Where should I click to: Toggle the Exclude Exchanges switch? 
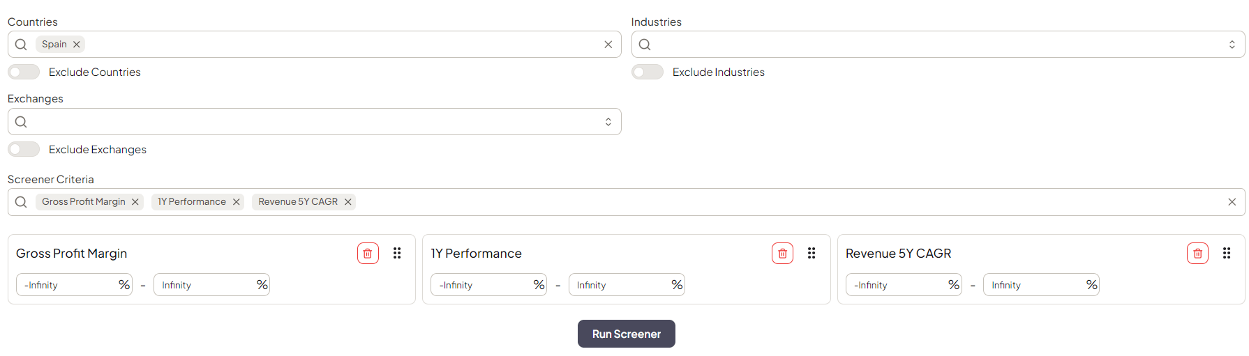[x=24, y=149]
